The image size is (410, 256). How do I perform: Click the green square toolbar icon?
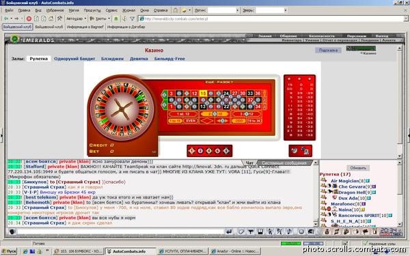116,18
